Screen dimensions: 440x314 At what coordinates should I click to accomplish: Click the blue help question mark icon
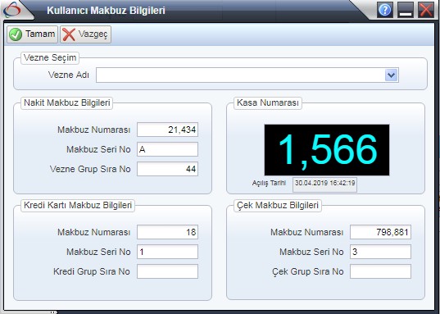[385, 10]
